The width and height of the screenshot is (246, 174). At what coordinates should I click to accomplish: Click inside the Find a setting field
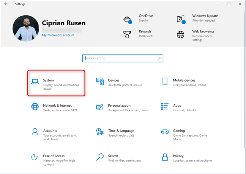point(123,58)
